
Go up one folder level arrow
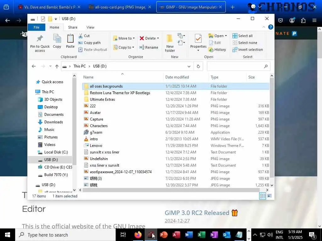[x=57, y=66]
